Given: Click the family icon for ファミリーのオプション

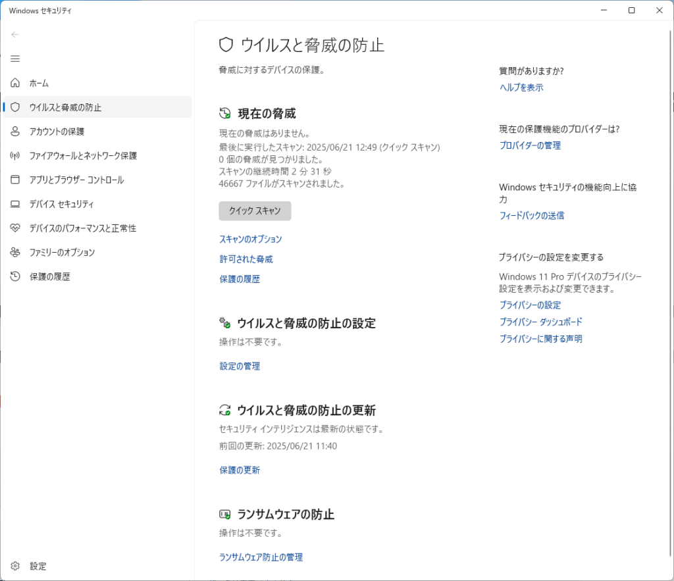Looking at the screenshot, I should pos(15,252).
